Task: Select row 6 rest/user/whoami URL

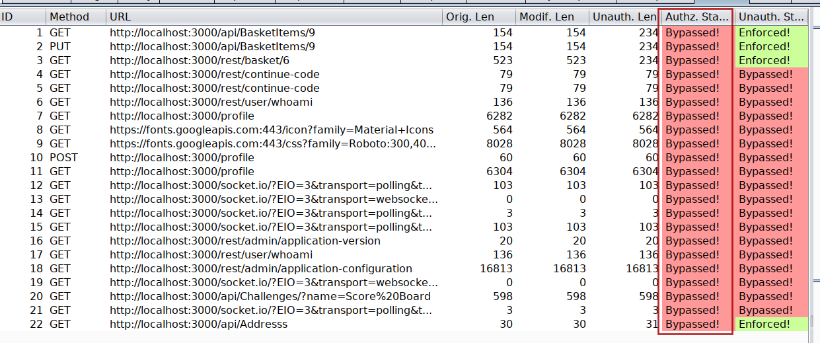Action: 211,102
